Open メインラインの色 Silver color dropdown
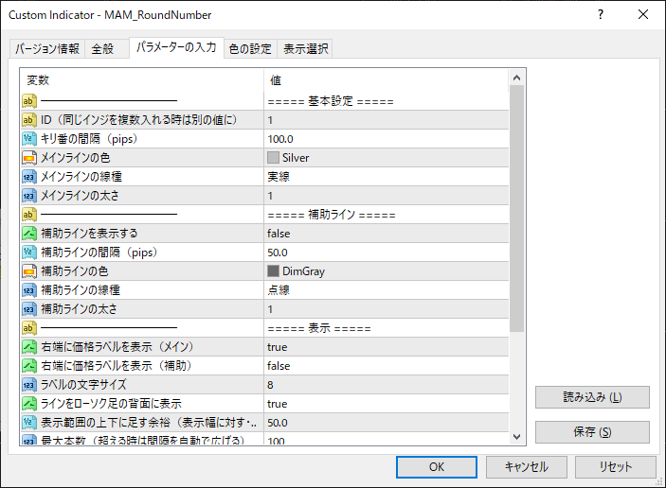This screenshot has width=666, height=488. point(387,158)
